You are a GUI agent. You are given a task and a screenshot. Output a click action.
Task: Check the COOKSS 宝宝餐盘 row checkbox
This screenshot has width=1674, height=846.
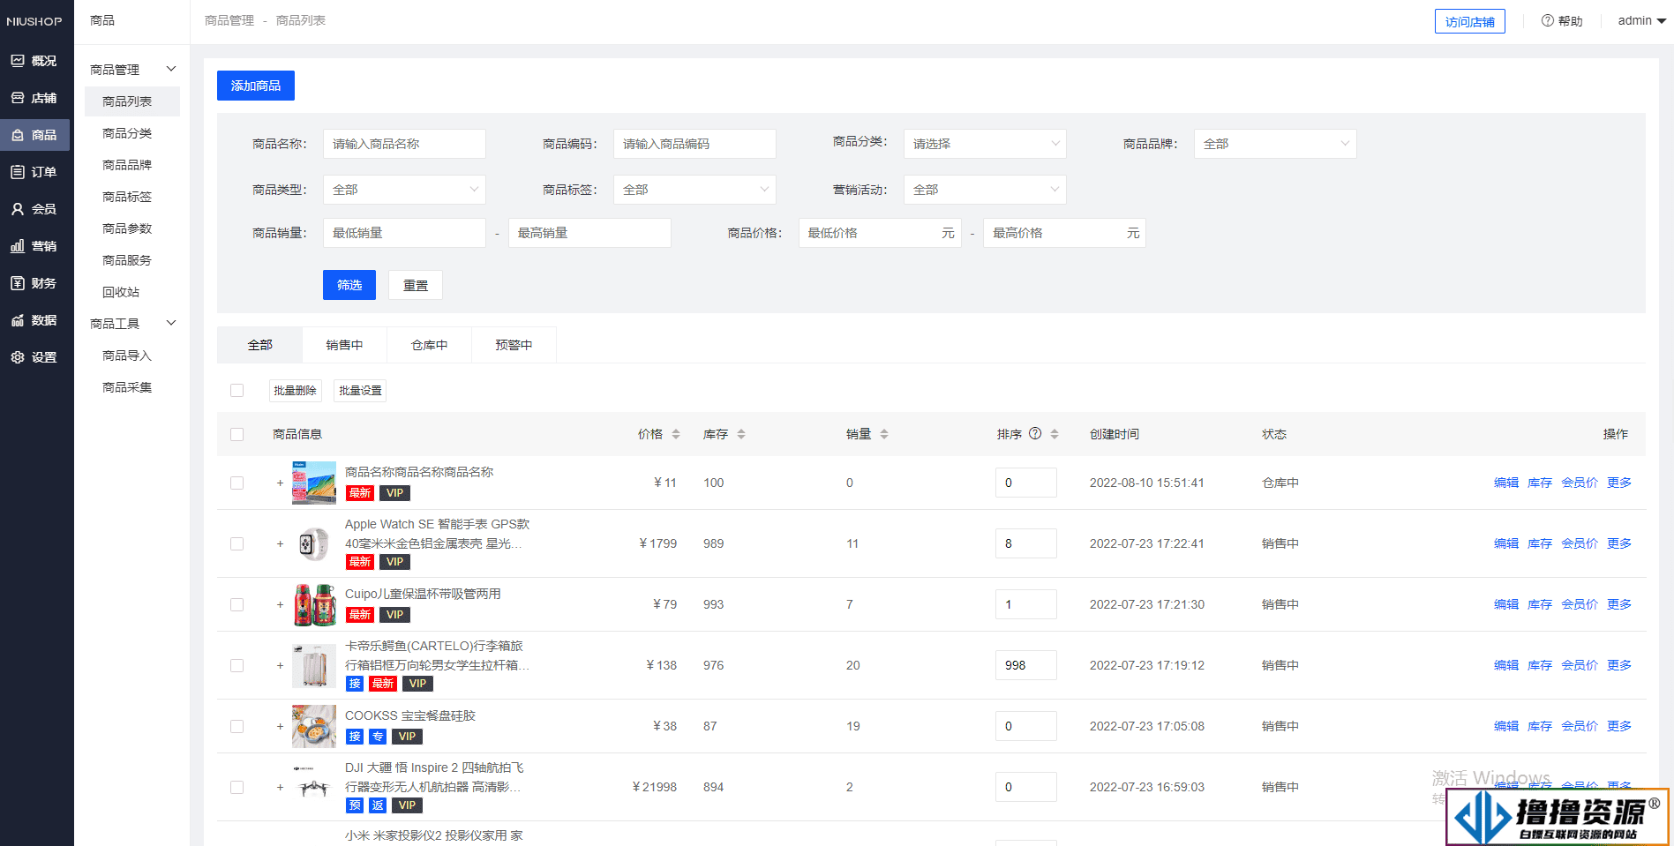(x=236, y=726)
